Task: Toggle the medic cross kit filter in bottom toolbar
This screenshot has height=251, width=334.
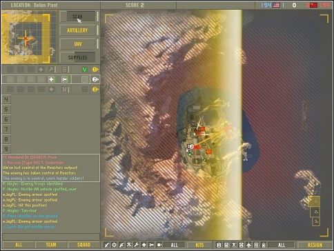Action: pos(144,245)
